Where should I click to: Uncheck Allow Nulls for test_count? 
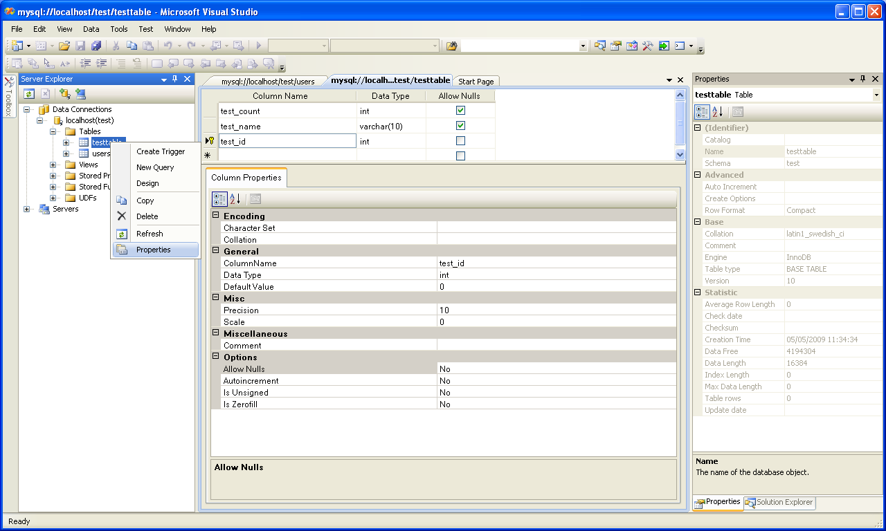pos(460,111)
